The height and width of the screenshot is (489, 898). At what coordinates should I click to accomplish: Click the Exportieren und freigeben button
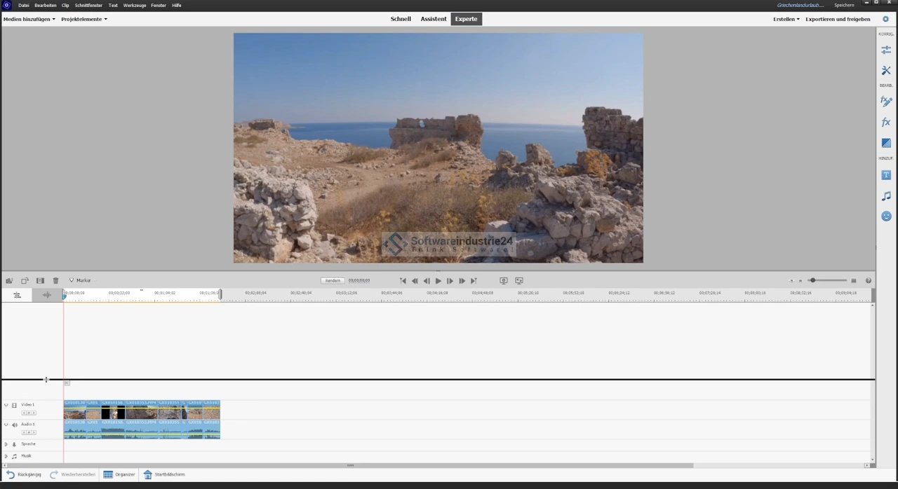pyautogui.click(x=838, y=19)
